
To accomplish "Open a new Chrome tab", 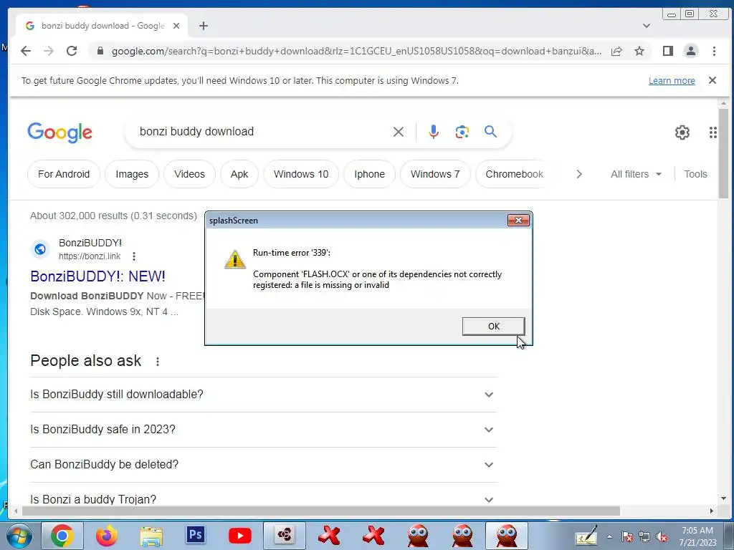I will (x=203, y=26).
